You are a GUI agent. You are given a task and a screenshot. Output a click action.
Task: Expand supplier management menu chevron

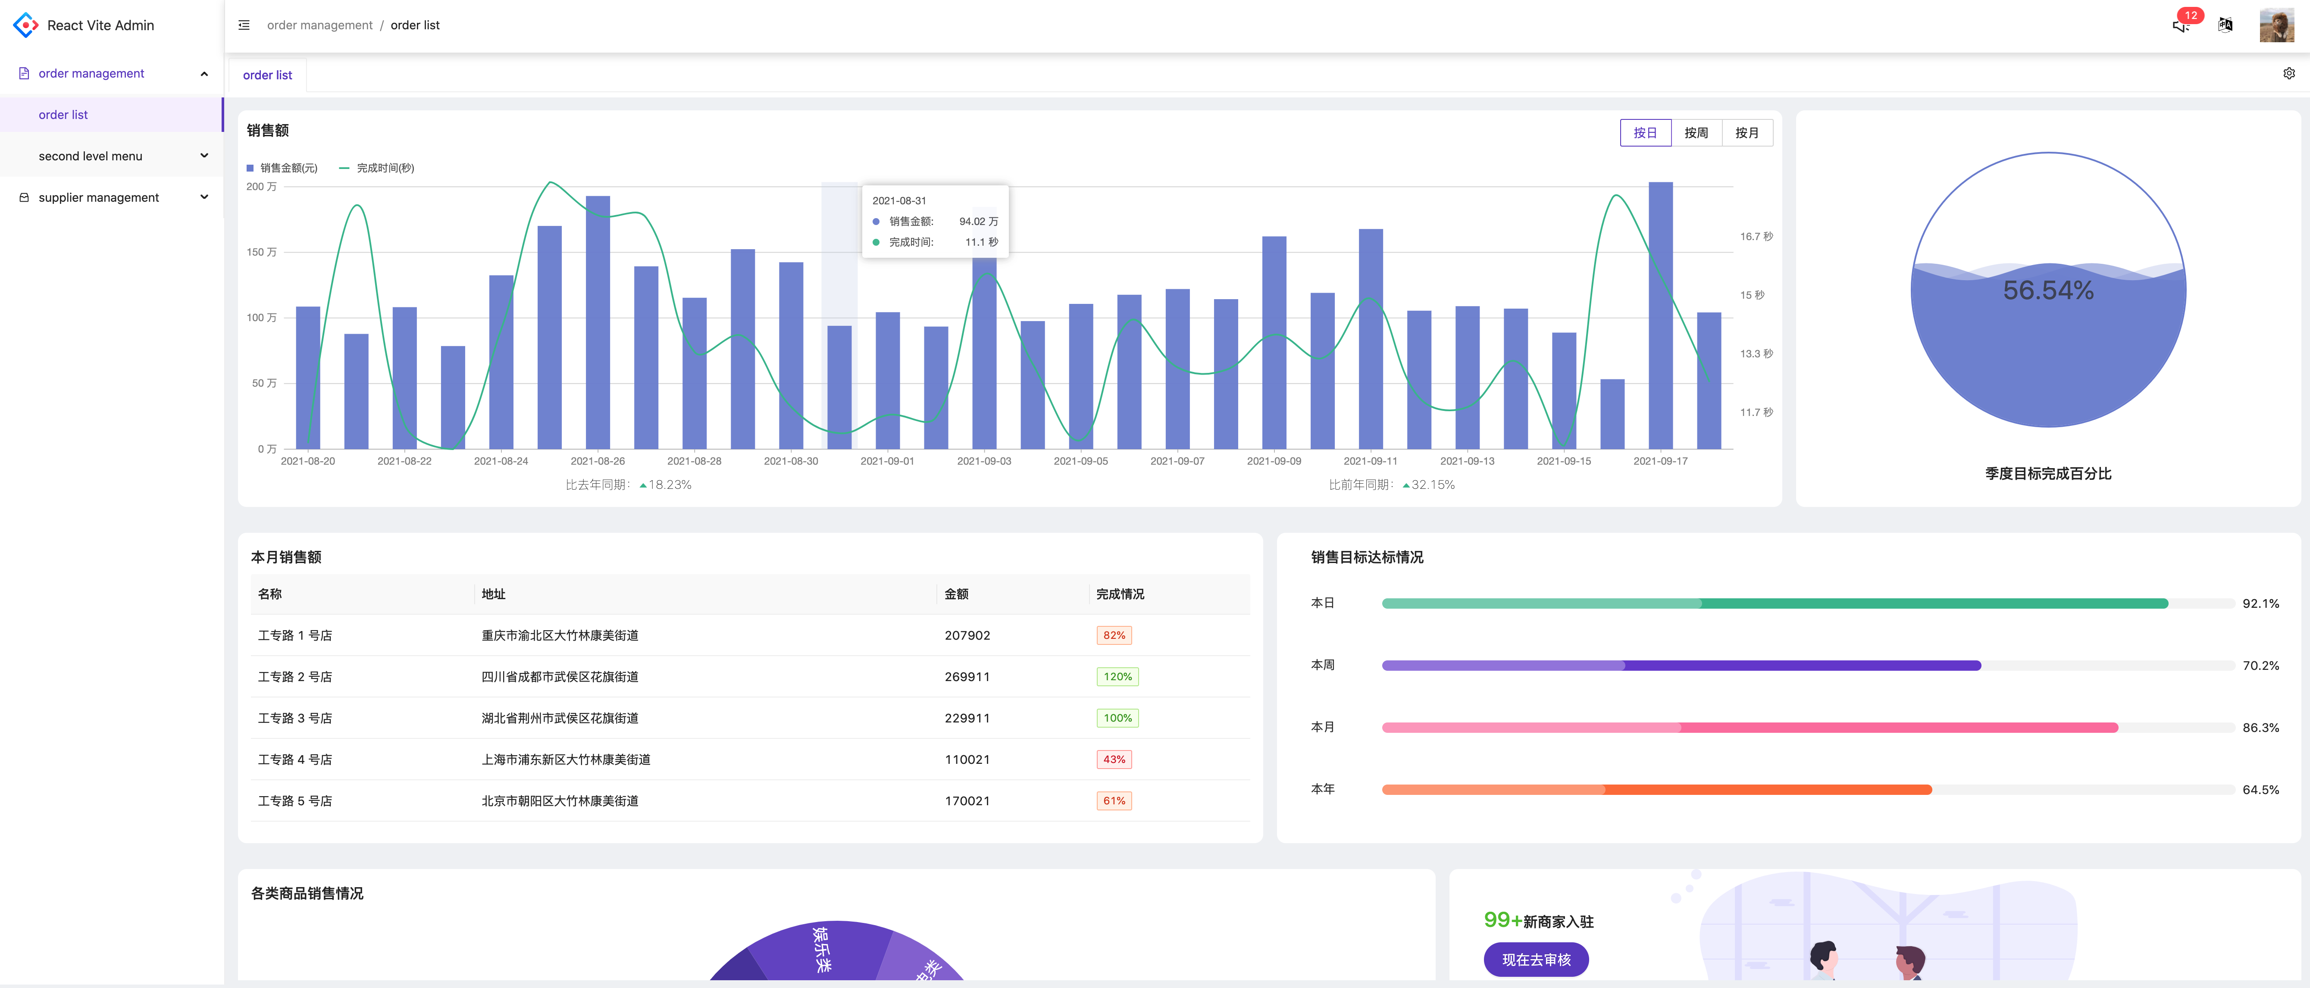(x=204, y=197)
